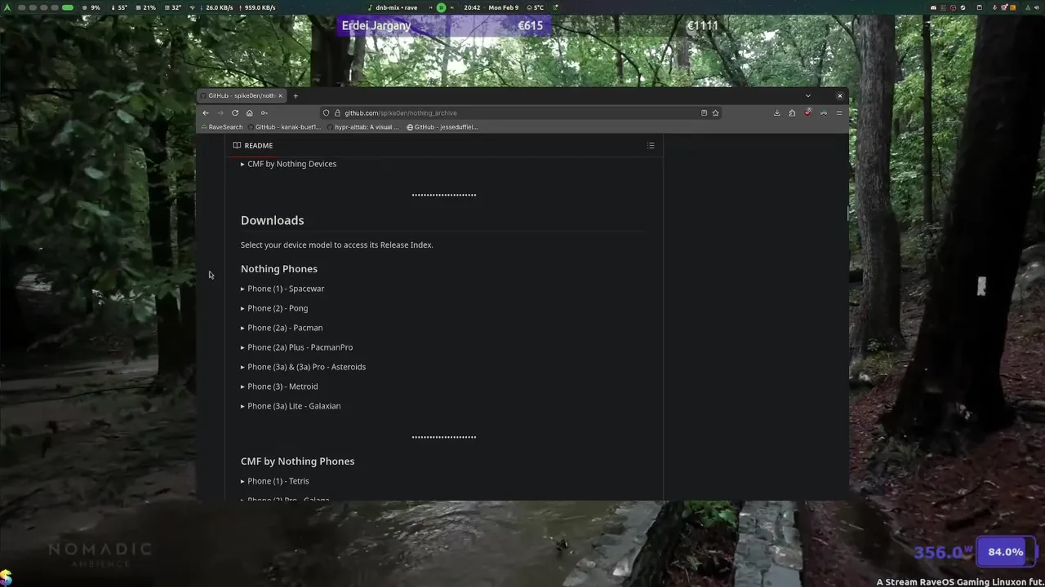Open the tab list dropdown chevron
Viewport: 1045px width, 587px height.
808,95
